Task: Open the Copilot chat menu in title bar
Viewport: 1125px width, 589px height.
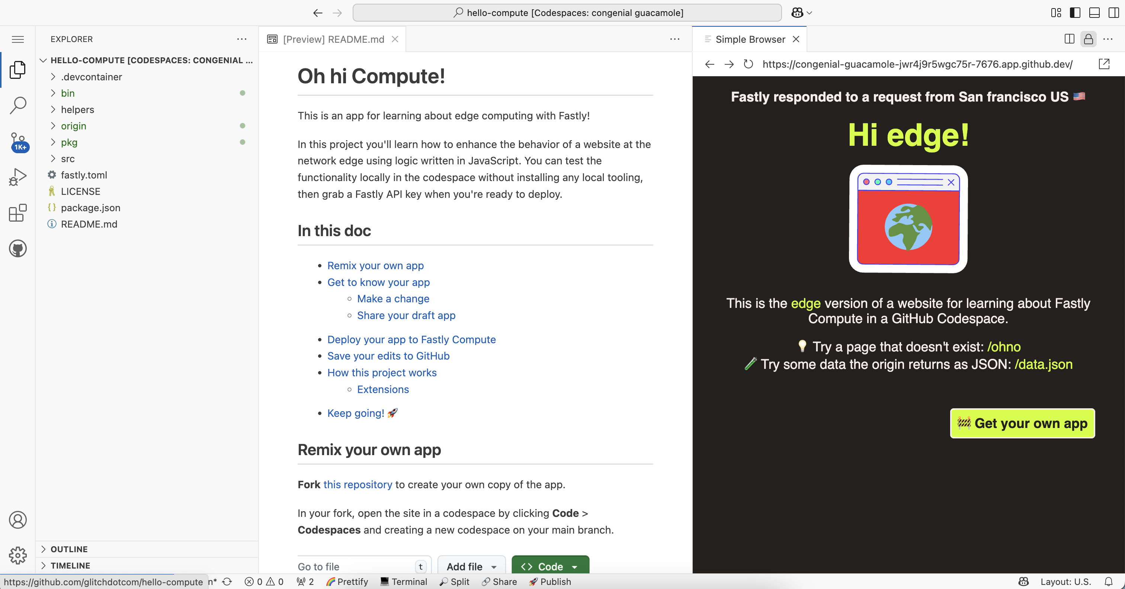Action: pos(801,13)
